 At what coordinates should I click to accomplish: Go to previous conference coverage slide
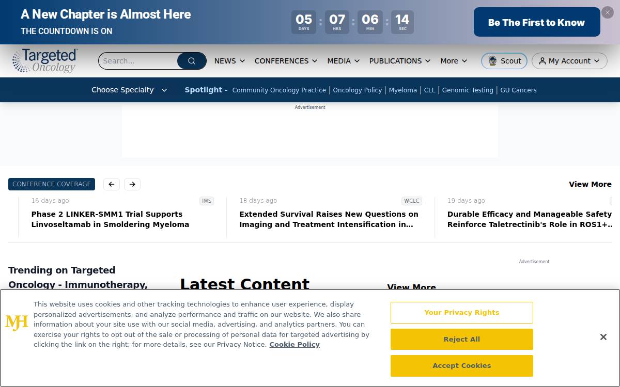(112, 184)
